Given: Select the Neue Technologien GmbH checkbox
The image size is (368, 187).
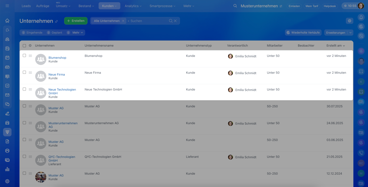Looking at the screenshot, I should click(x=24, y=89).
